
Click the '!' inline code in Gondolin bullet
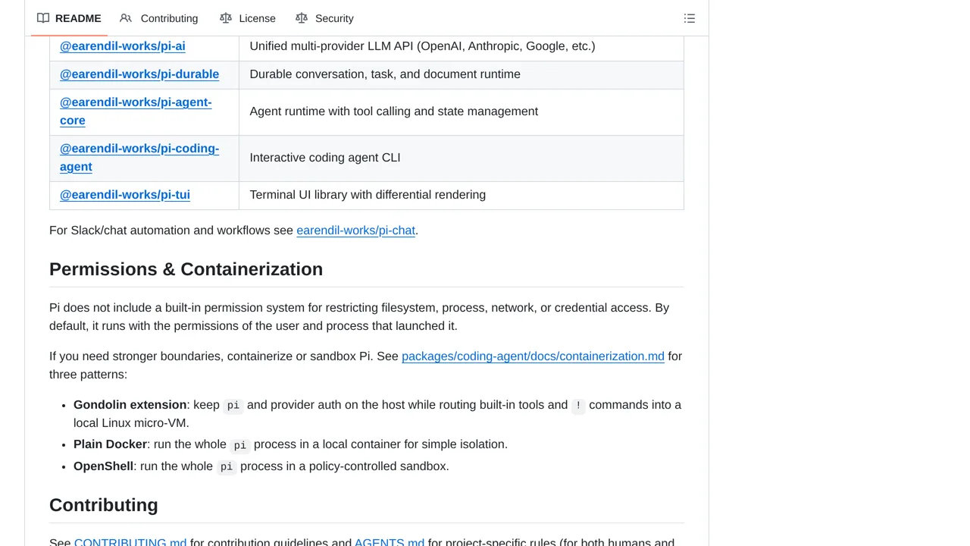click(x=578, y=406)
